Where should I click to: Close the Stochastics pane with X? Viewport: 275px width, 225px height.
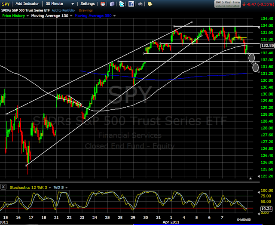3,187
